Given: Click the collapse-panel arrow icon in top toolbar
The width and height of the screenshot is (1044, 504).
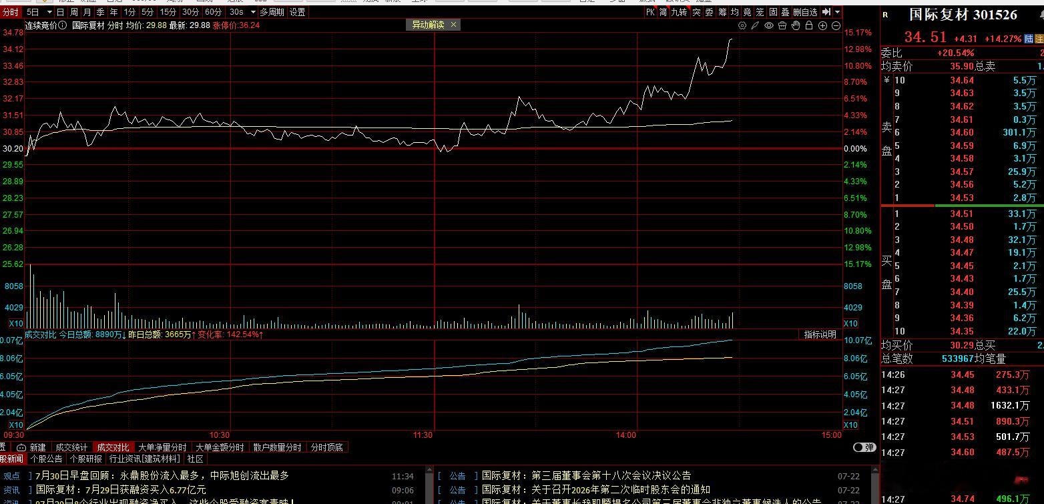Looking at the screenshot, I should (826, 12).
